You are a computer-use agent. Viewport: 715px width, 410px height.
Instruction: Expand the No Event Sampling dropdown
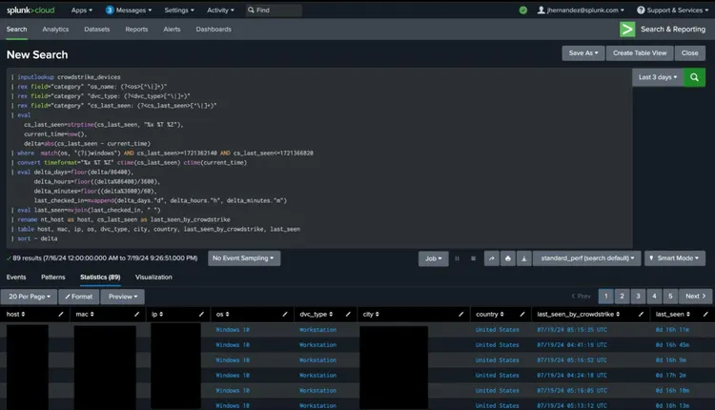click(x=245, y=257)
